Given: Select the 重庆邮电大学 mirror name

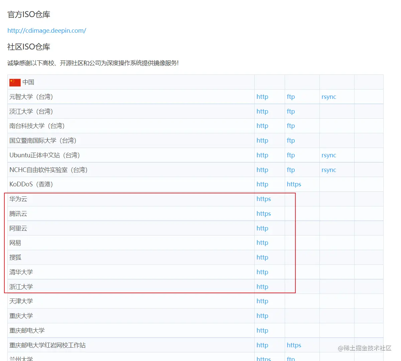Looking at the screenshot, I should coord(27,331).
